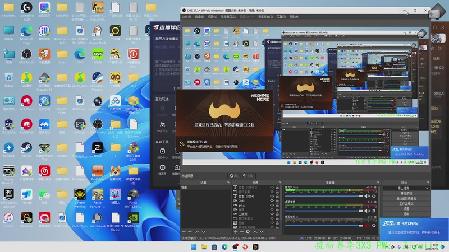Open the Steam desktop icon
The height and width of the screenshot is (252, 449).
[x=26, y=148]
